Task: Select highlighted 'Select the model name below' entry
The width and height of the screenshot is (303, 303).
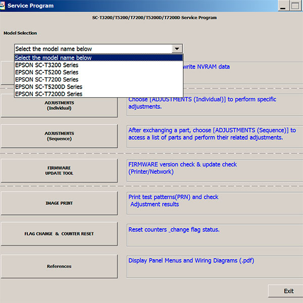Action: tap(98, 58)
